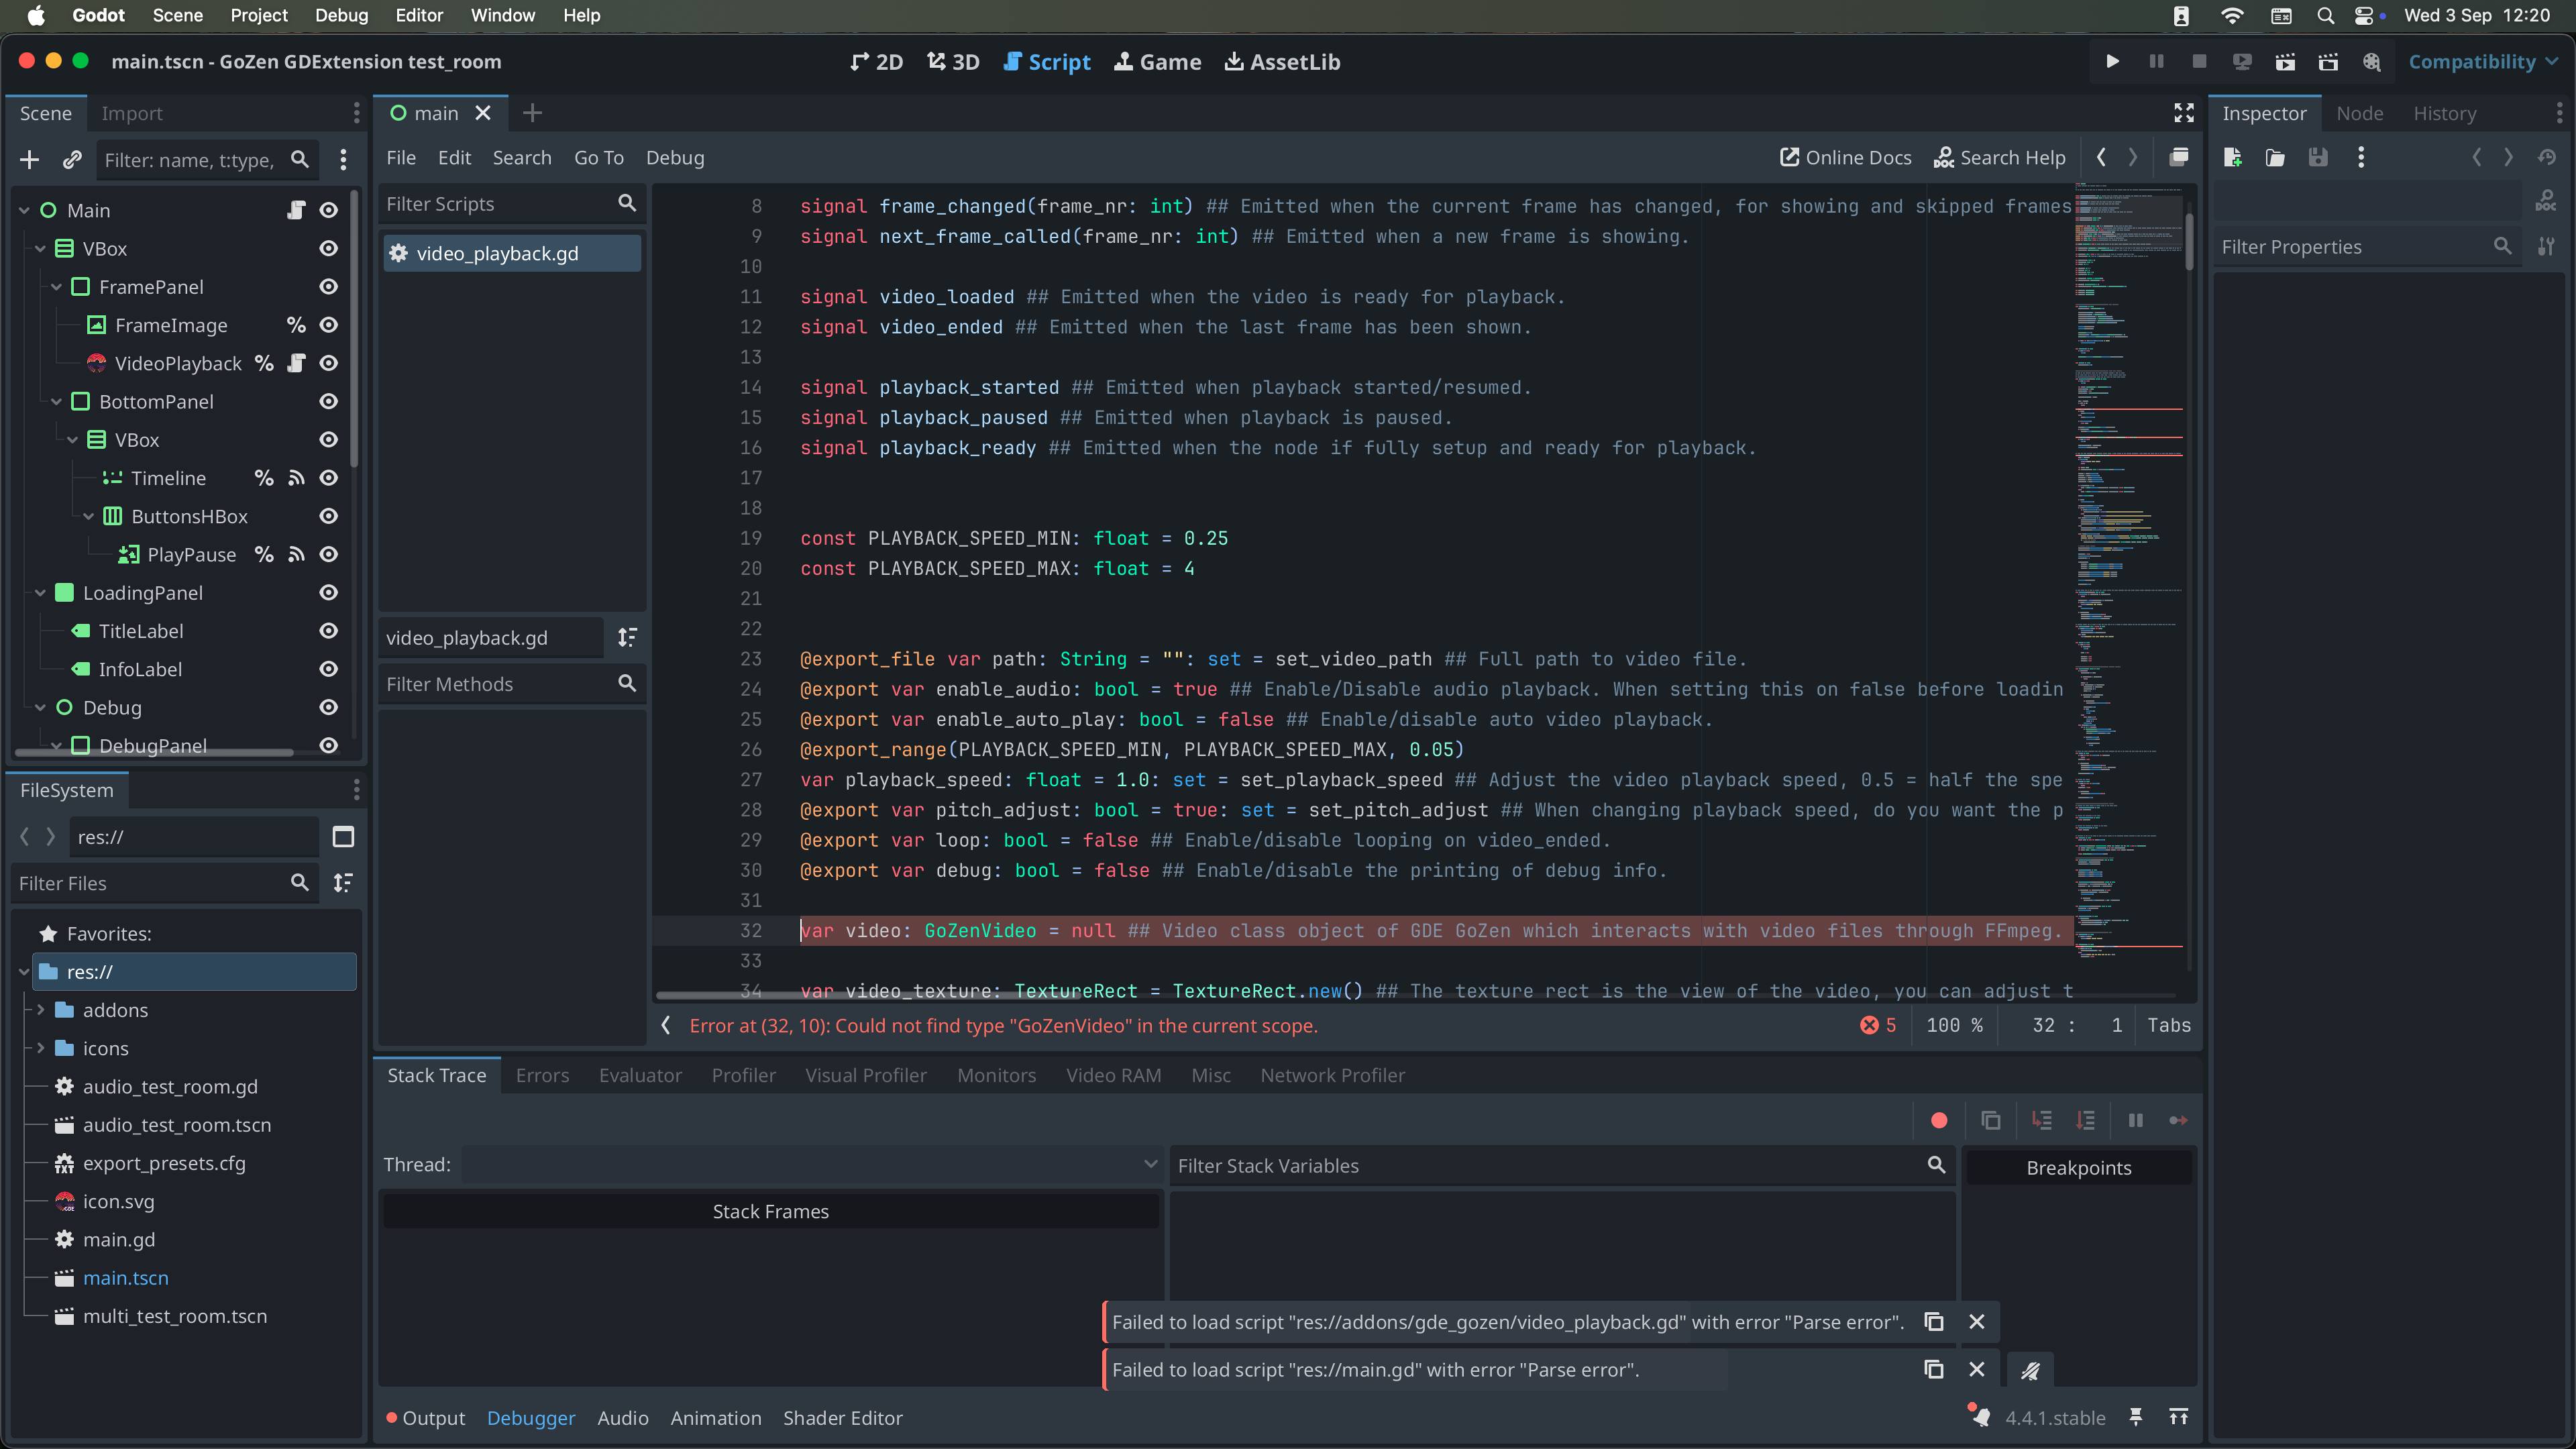Collapse the BottomPanel tree node
This screenshot has width=2576, height=1449.
click(57, 402)
